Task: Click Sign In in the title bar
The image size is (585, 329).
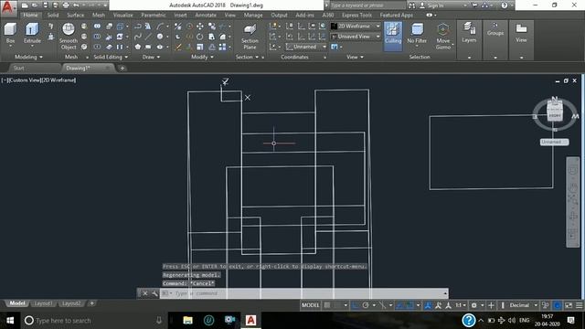Action: click(x=435, y=5)
